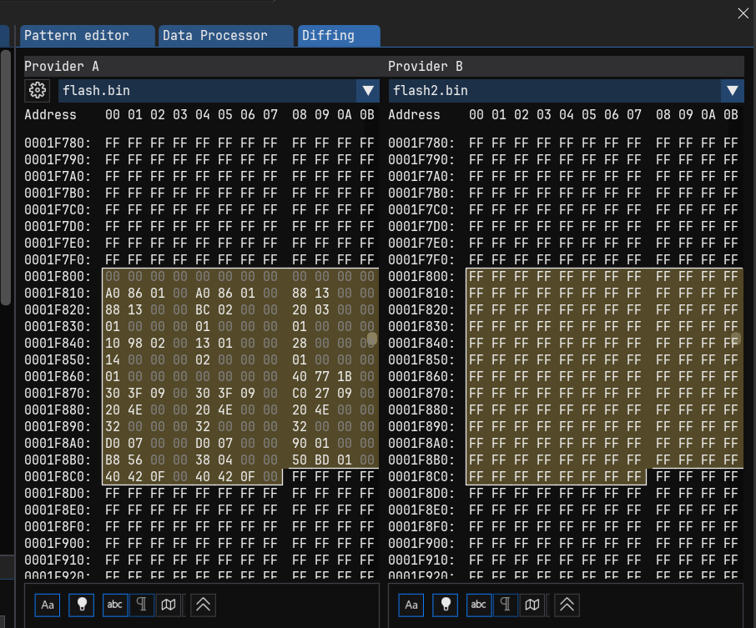Click address 0001F8C0 in Provider B
Screen dimensions: 756x628
pos(421,477)
